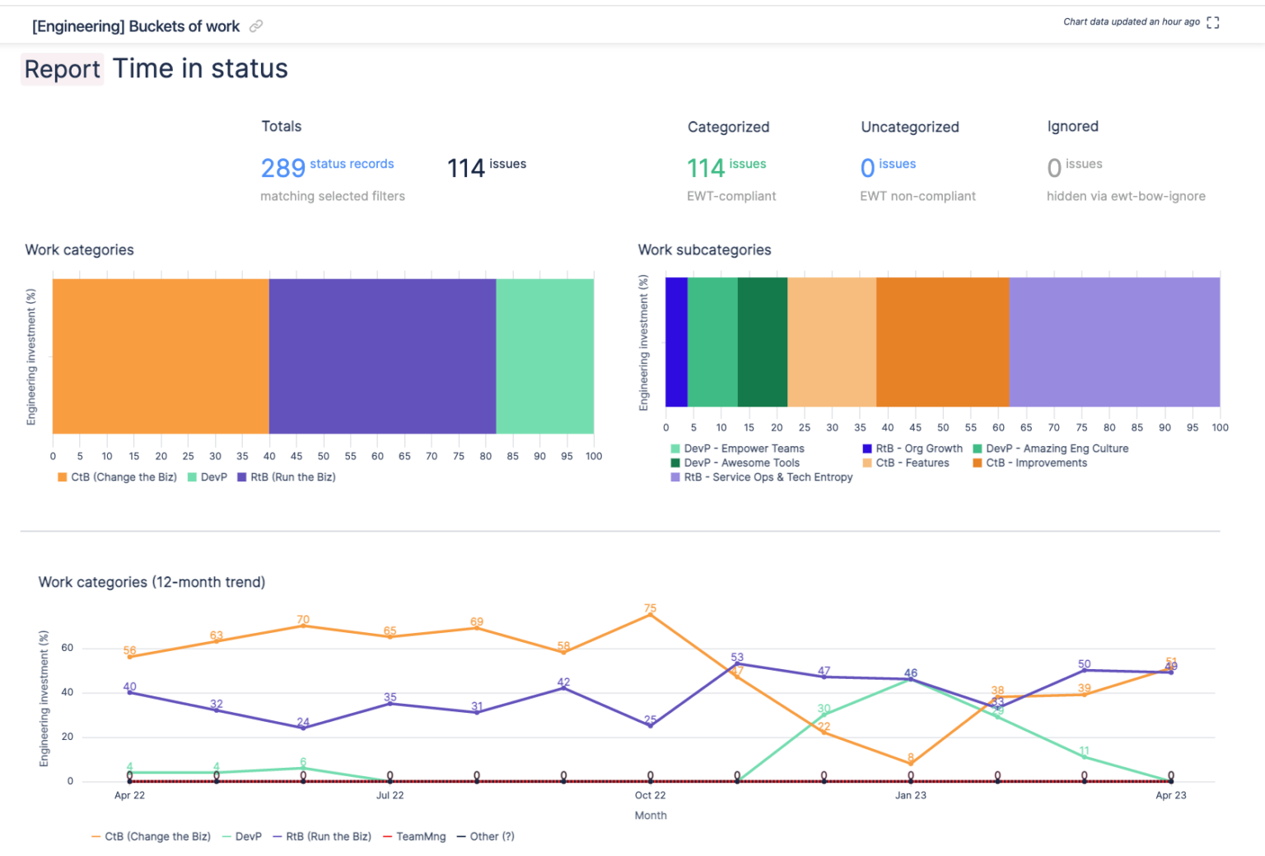Click the orange CtB segment in Work categories bar
Screen dimensions: 1265x856
point(159,356)
